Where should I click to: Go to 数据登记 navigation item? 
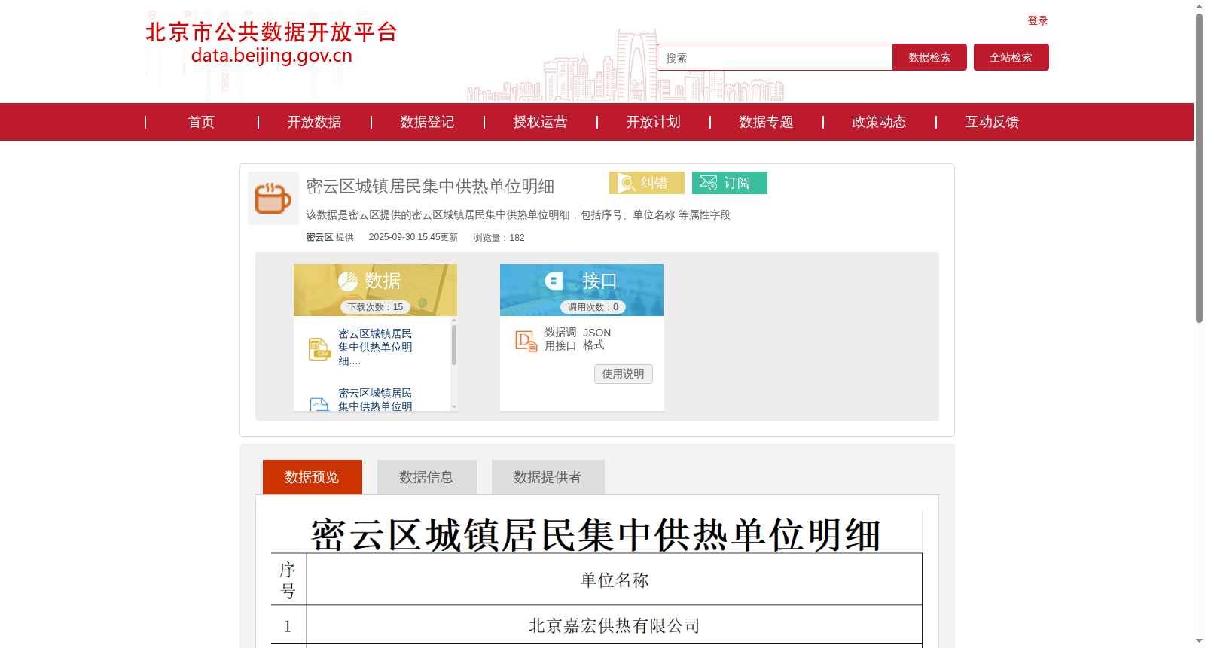point(427,122)
